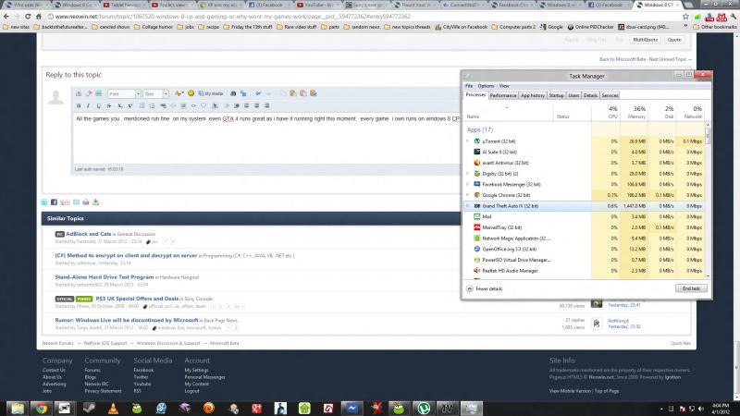Image resolution: width=740 pixels, height=416 pixels.
Task: Open the View menu in Task Manager
Action: (504, 86)
